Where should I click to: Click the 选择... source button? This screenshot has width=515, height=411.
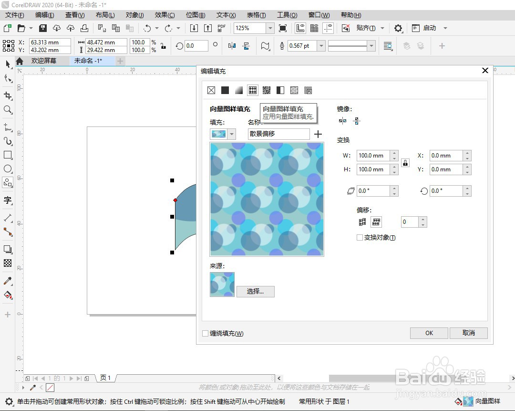point(255,291)
